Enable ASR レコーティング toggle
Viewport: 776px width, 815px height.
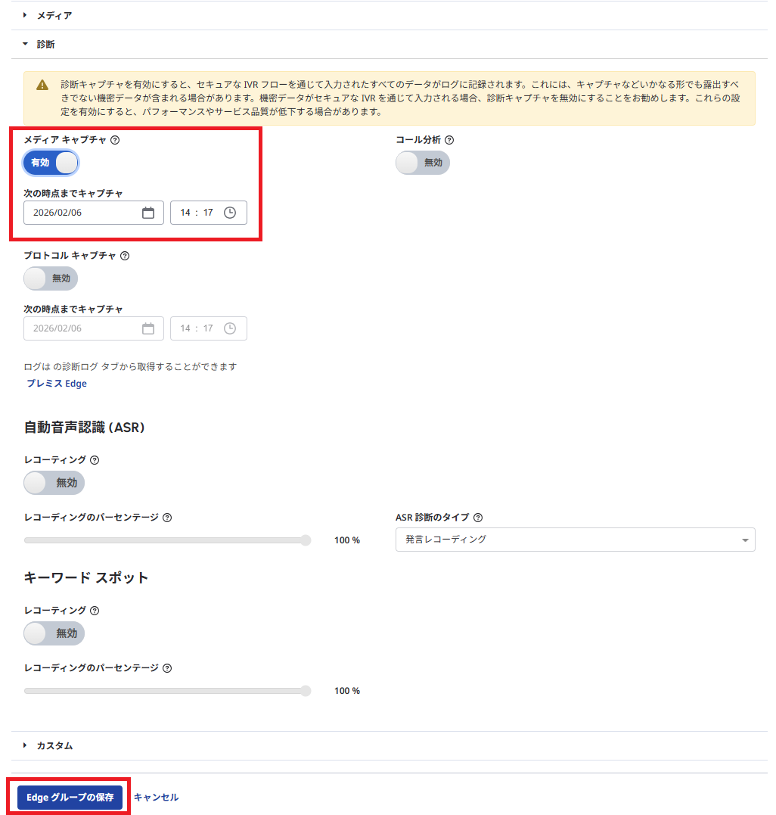[54, 483]
